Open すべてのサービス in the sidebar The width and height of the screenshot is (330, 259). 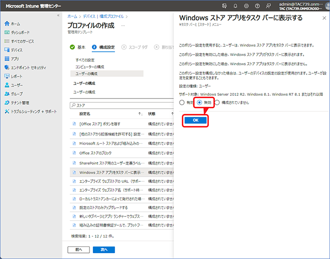click(19, 41)
